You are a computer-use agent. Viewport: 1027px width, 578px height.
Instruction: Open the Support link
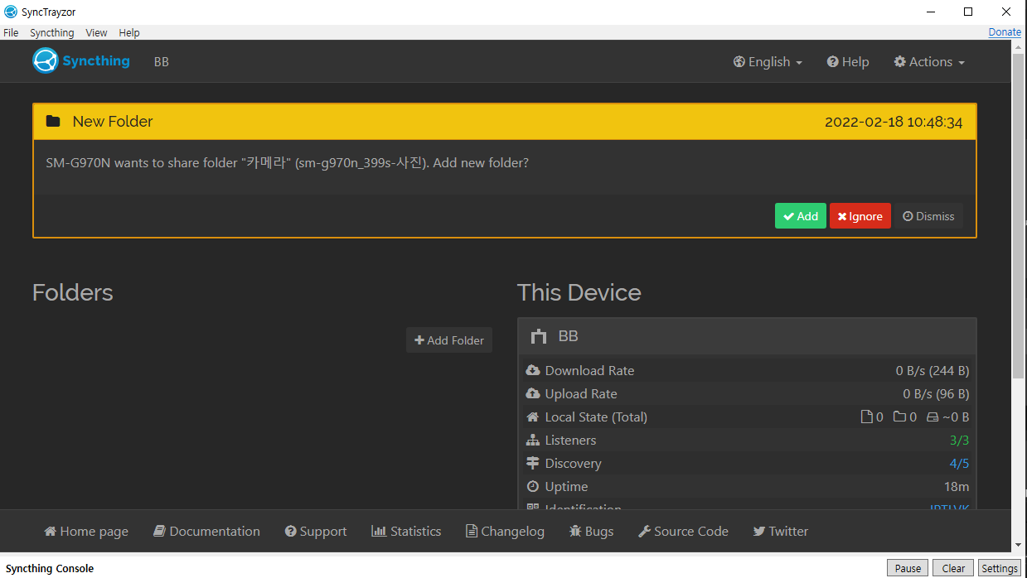coord(316,532)
